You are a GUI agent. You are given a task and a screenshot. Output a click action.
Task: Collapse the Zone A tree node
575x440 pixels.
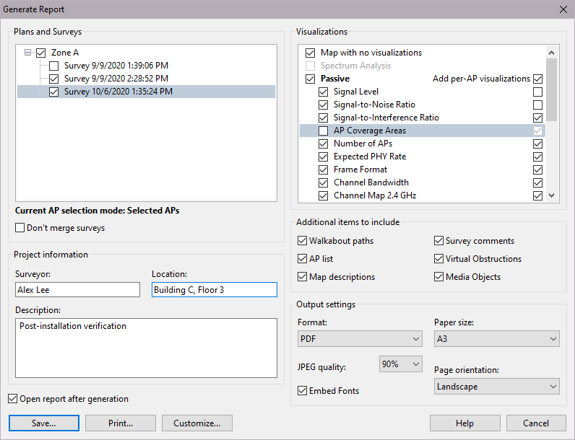pos(27,53)
